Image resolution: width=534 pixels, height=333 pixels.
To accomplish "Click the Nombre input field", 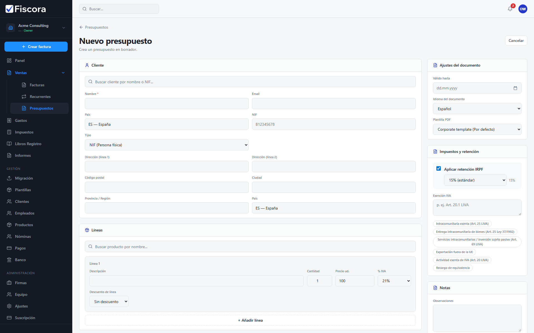I will pos(167,104).
